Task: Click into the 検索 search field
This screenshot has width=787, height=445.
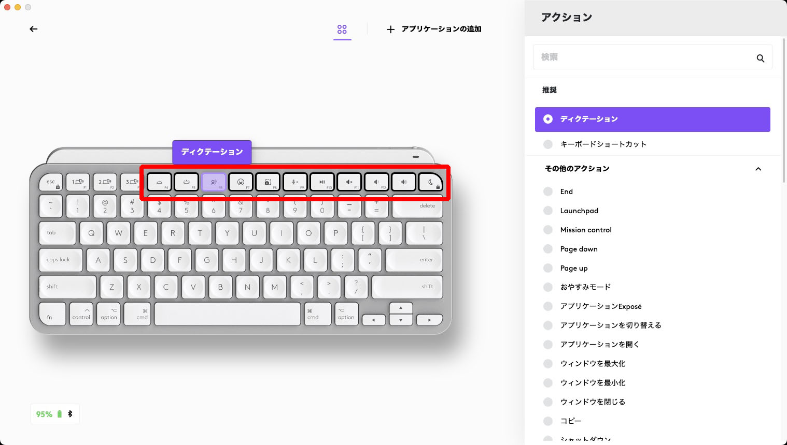Action: coord(622,57)
